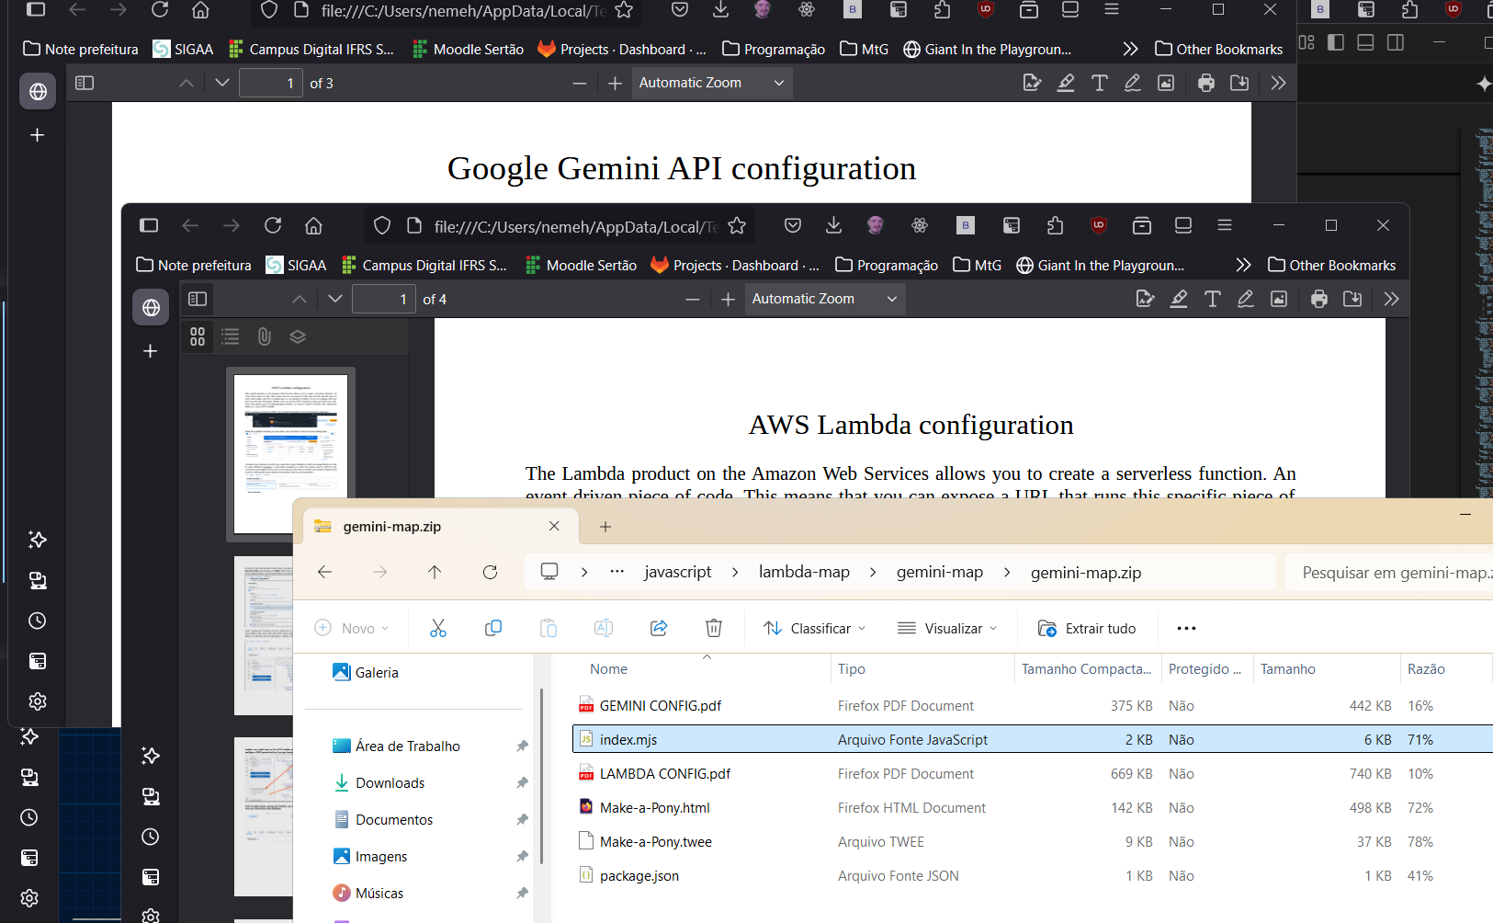This screenshot has height=923, width=1493.
Task: Open the Automatic Zoom dropdown in the Lambda PDF viewer
Action: [x=824, y=299]
